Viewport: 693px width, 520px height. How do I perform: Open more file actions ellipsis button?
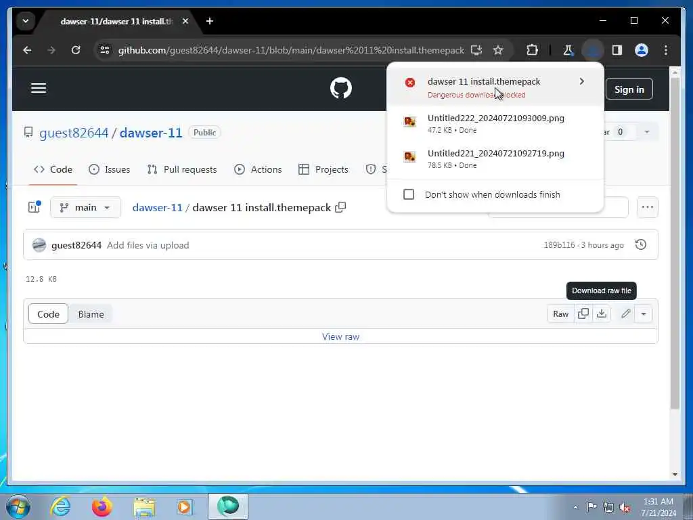pyautogui.click(x=647, y=207)
